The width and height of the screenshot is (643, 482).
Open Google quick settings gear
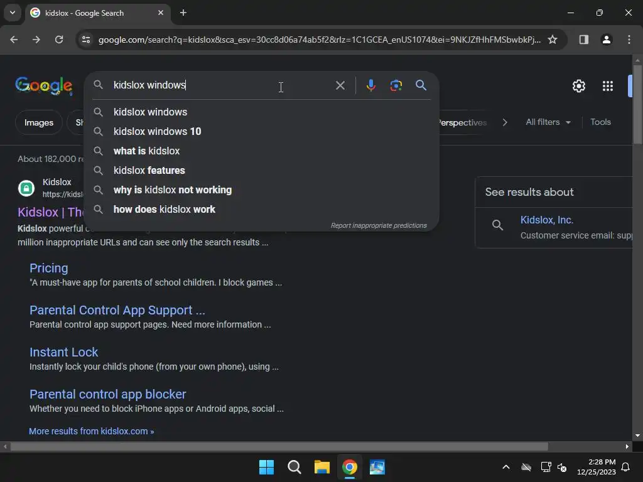pyautogui.click(x=578, y=86)
